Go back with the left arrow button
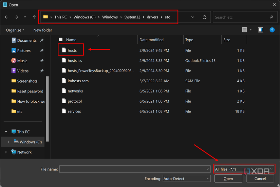This screenshot has height=187, width=280. (x=6, y=17)
